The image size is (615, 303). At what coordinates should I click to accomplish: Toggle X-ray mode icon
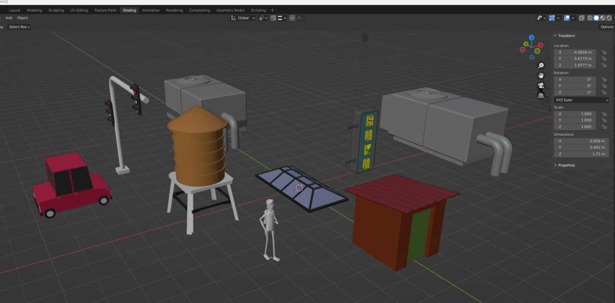point(582,18)
